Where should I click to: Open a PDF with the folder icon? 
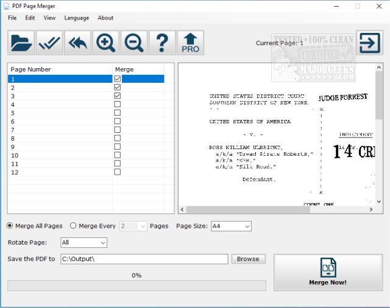(x=21, y=43)
